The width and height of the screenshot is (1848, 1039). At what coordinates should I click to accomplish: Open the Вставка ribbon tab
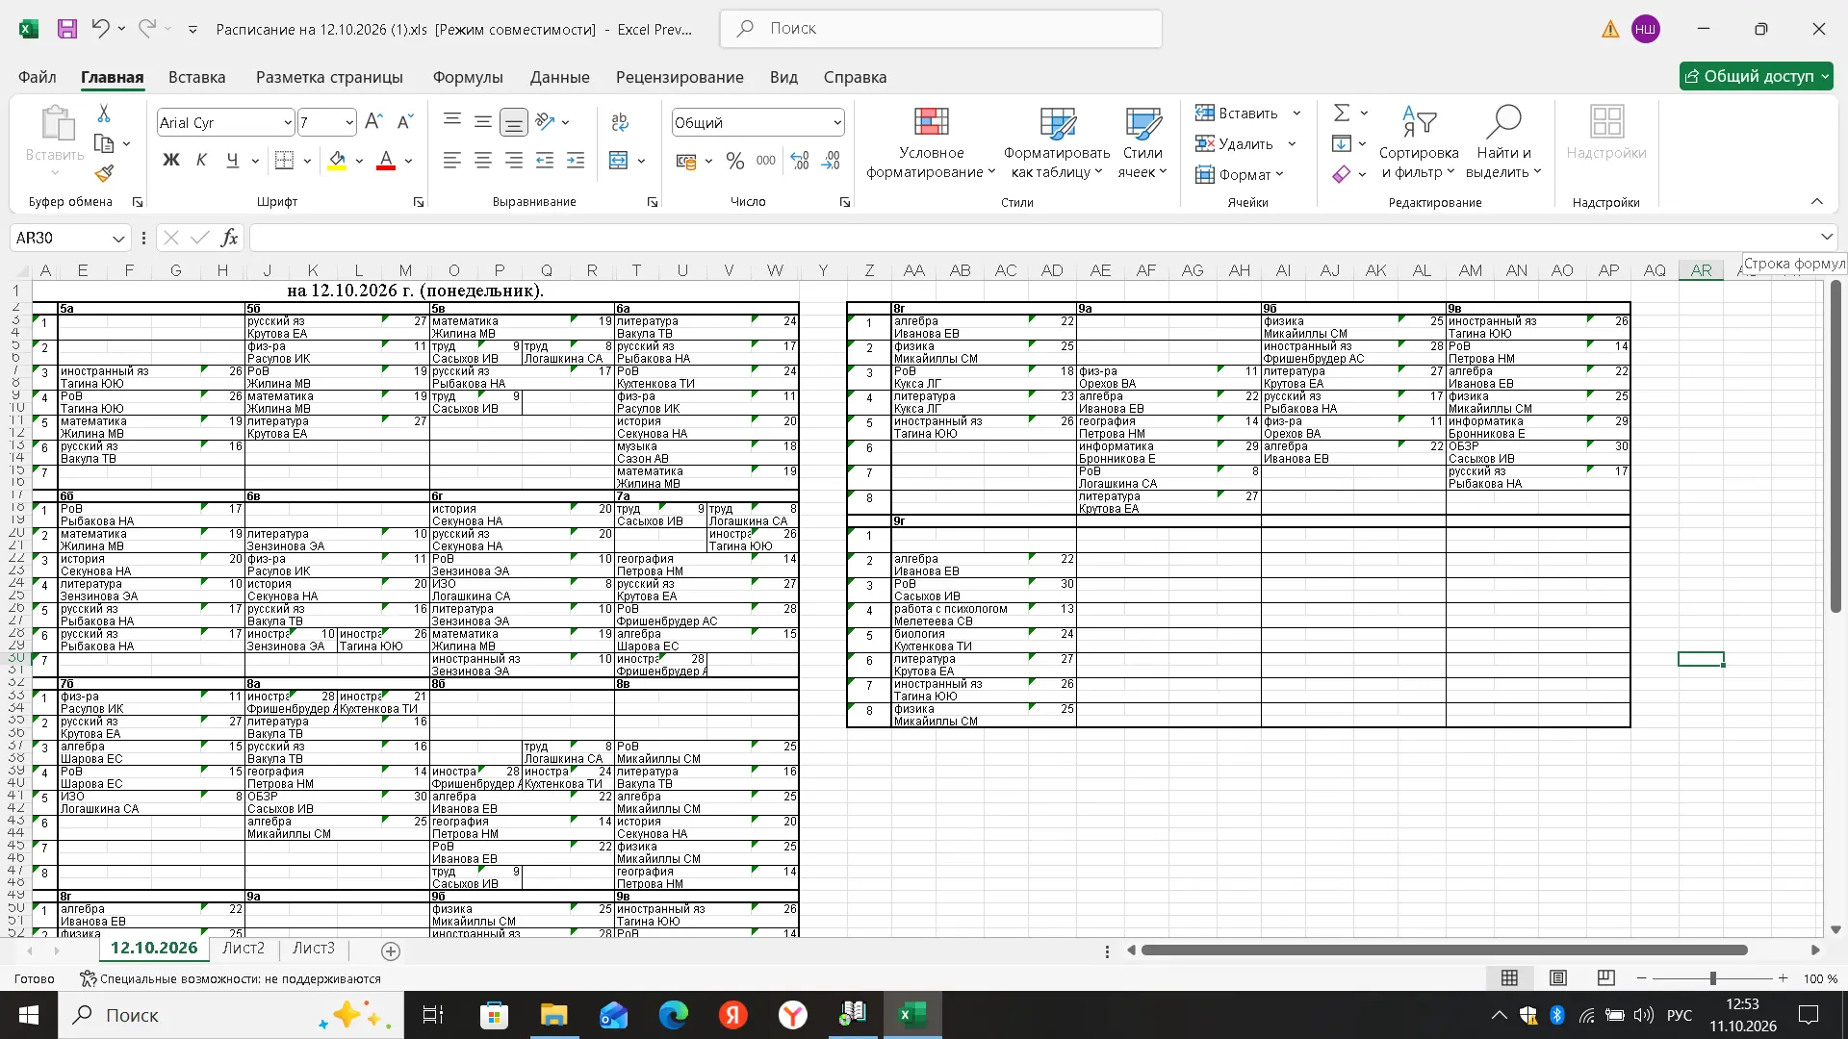tap(196, 77)
